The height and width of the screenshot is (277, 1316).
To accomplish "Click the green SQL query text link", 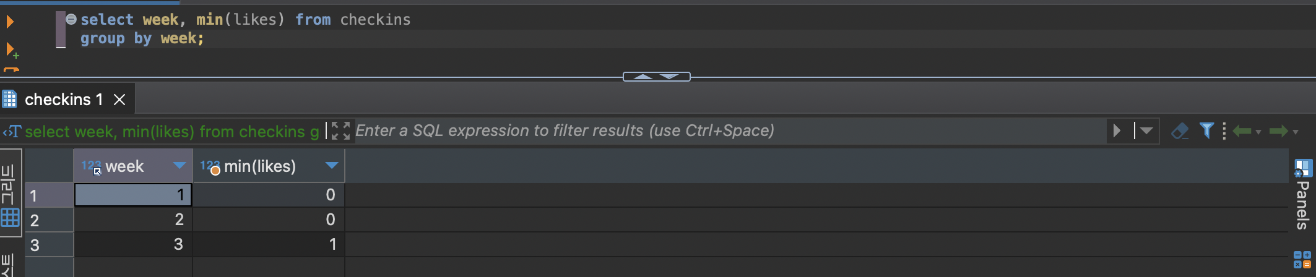I will click(171, 131).
